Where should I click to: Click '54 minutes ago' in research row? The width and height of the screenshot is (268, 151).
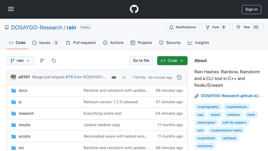click(169, 113)
